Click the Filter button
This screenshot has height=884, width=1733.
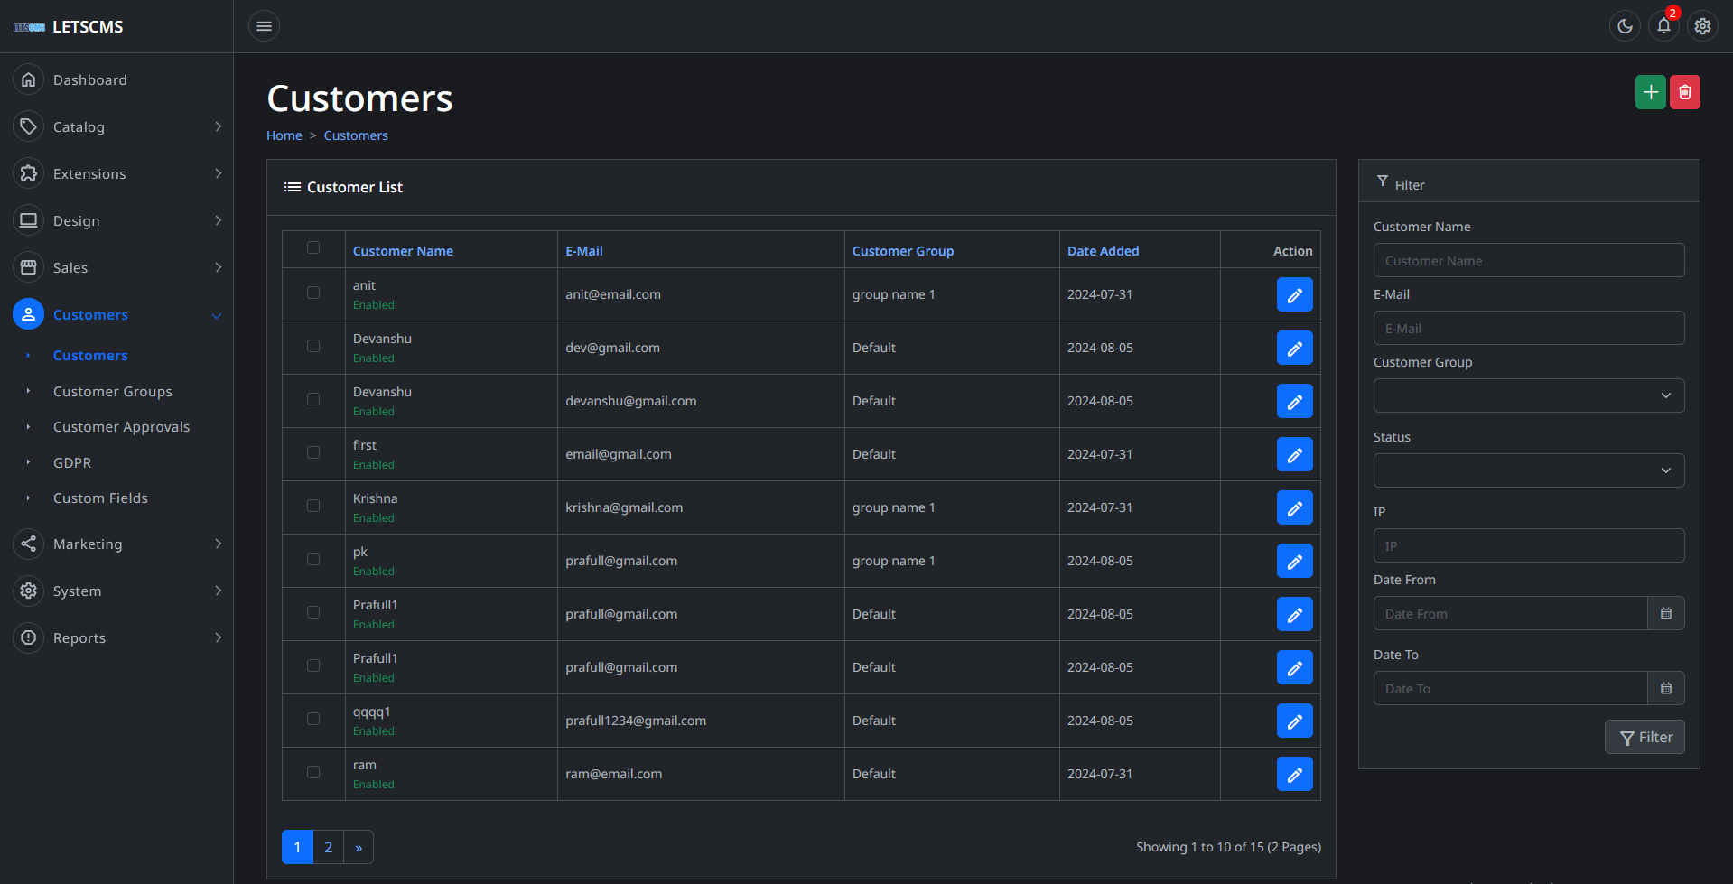pyautogui.click(x=1644, y=737)
